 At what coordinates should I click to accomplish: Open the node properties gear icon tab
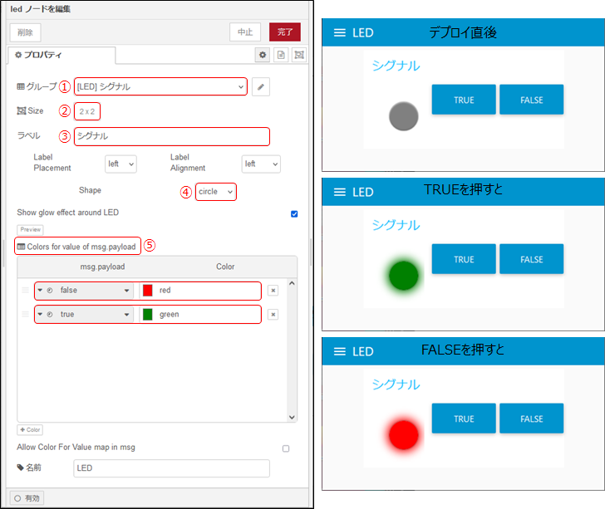pyautogui.click(x=263, y=55)
